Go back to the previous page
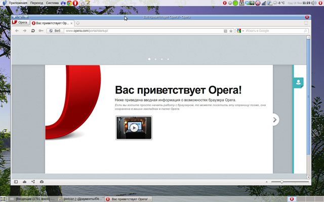The image size is (324, 202). tap(17, 31)
